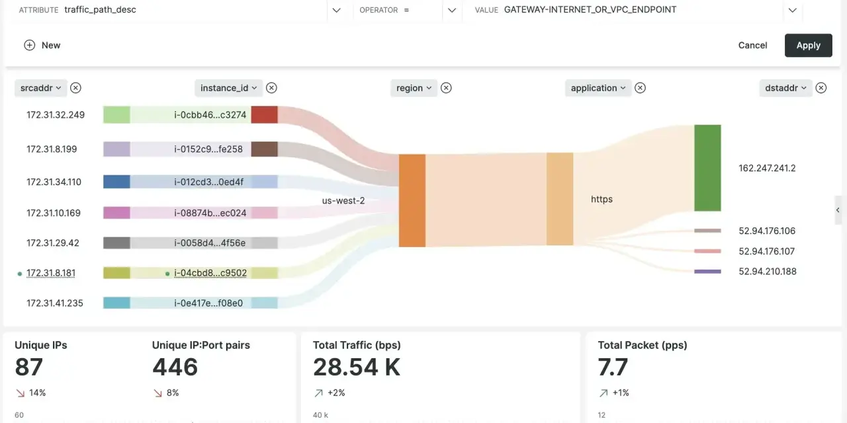Click the plus icon to add New filter
The height and width of the screenshot is (423, 847).
[29, 45]
